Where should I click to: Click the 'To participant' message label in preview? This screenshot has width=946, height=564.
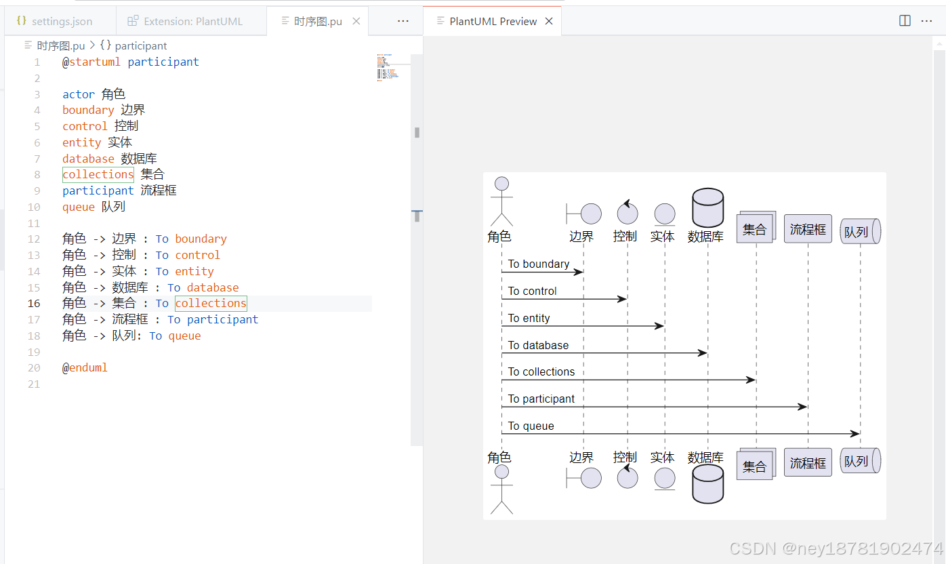(x=541, y=399)
